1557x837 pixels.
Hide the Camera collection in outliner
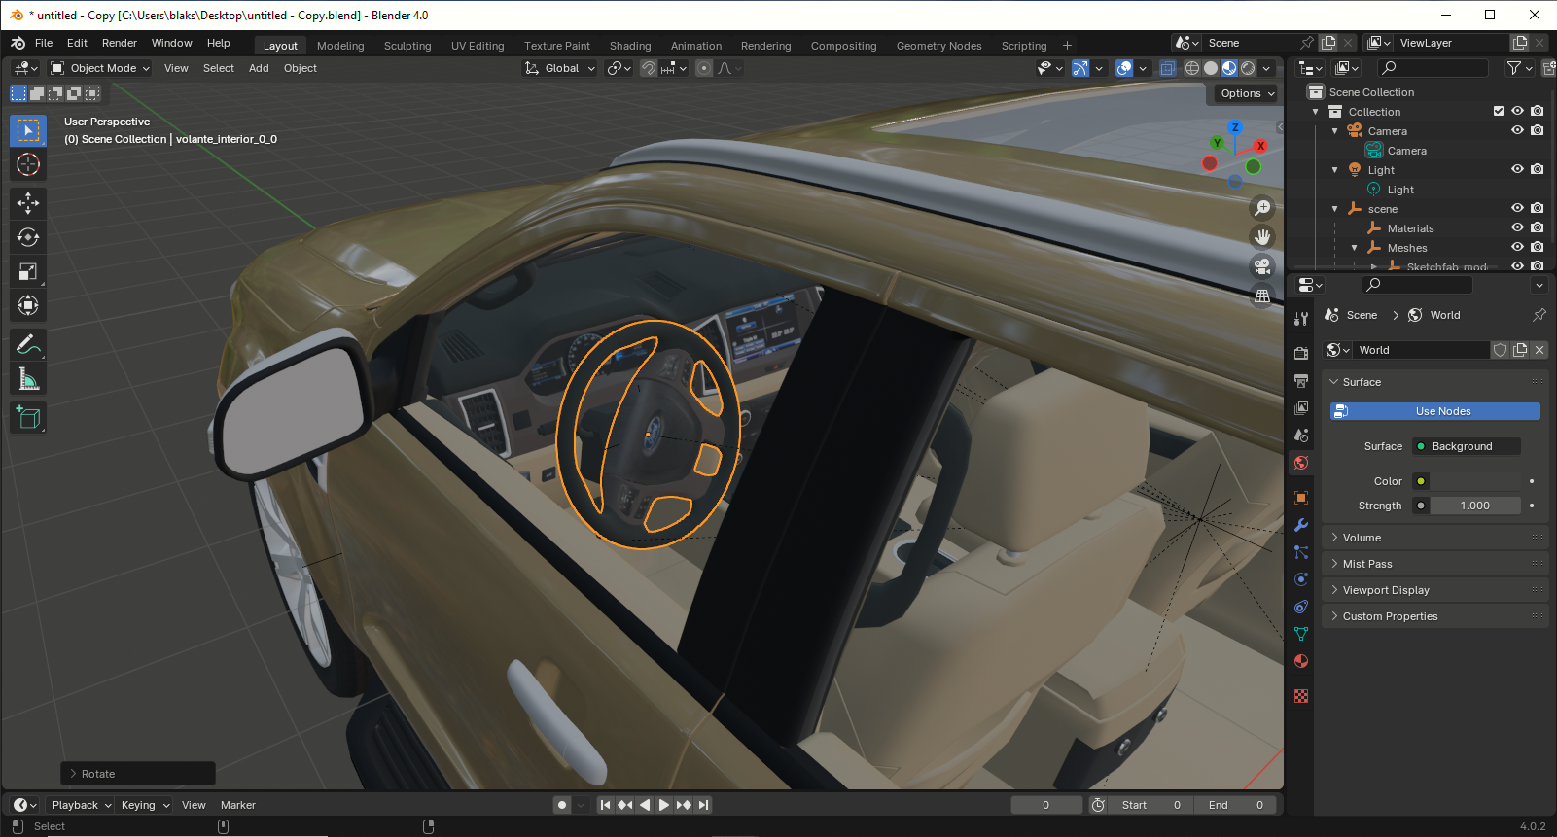(x=1517, y=131)
